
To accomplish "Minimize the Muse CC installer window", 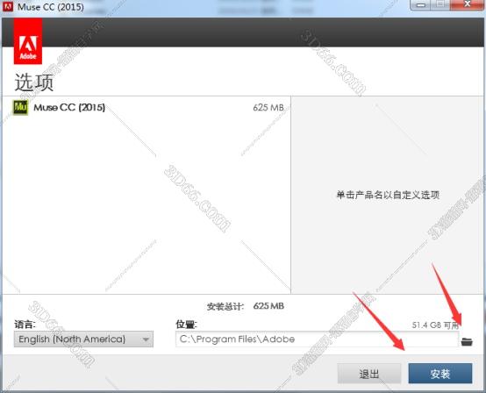I will coord(420,5).
